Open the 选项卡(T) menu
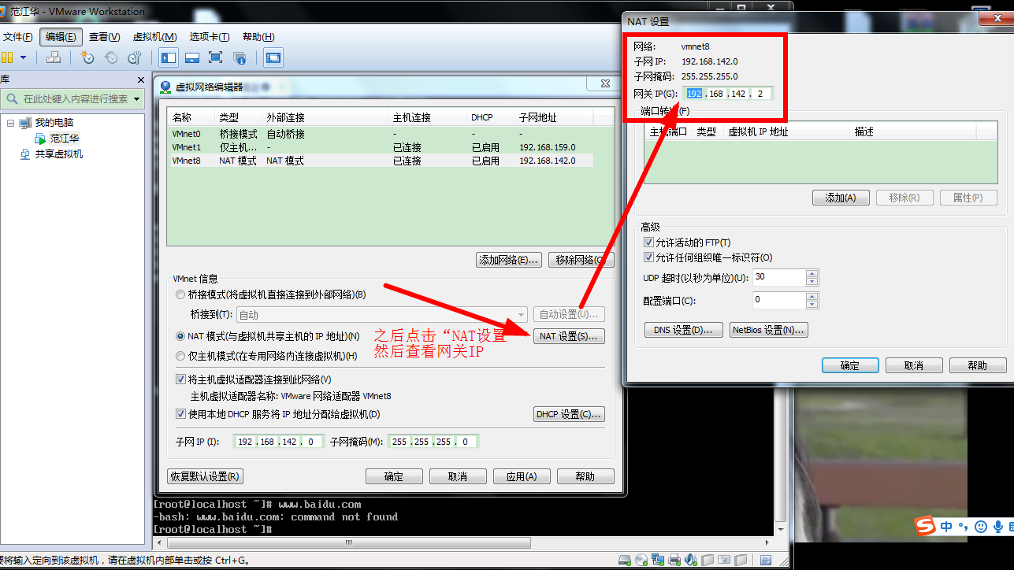 click(x=209, y=37)
